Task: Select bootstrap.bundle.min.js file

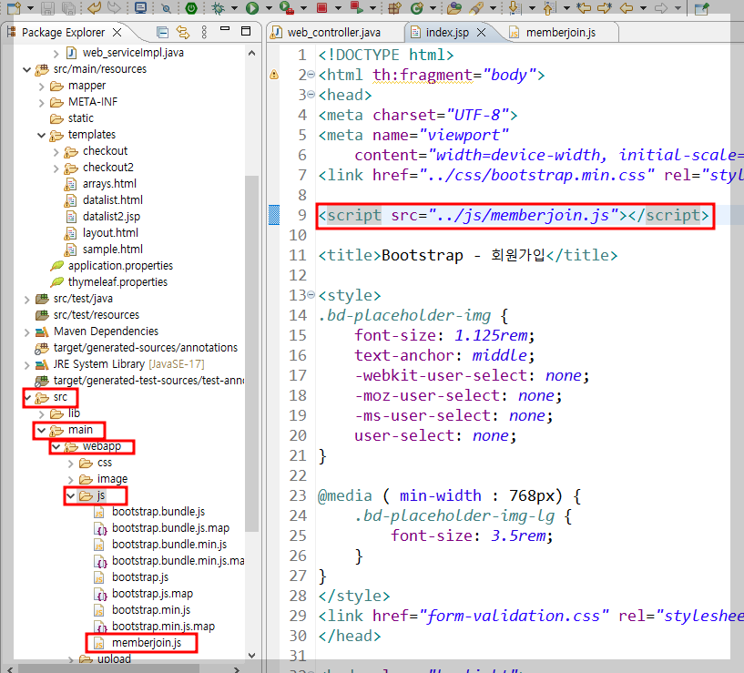Action: (x=169, y=544)
